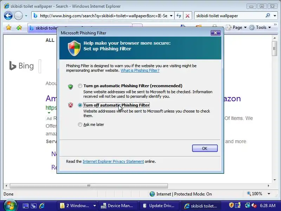Click the red Stop loading icon

pos(188,16)
